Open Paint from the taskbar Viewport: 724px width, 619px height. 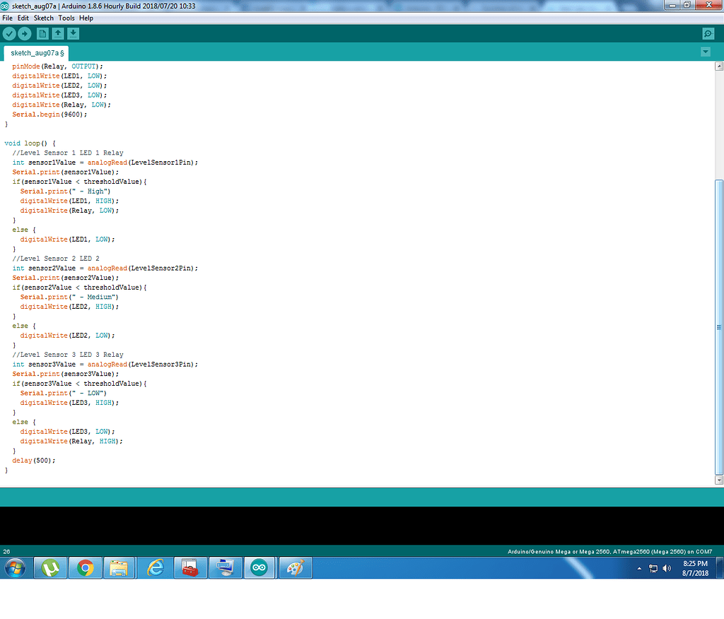pos(296,567)
